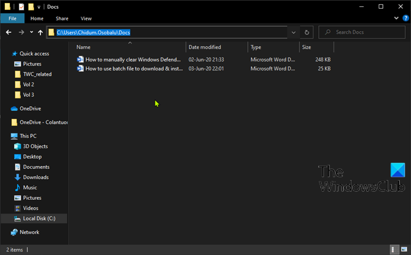
Task: Open the Videos film icon
Action: coord(18,208)
